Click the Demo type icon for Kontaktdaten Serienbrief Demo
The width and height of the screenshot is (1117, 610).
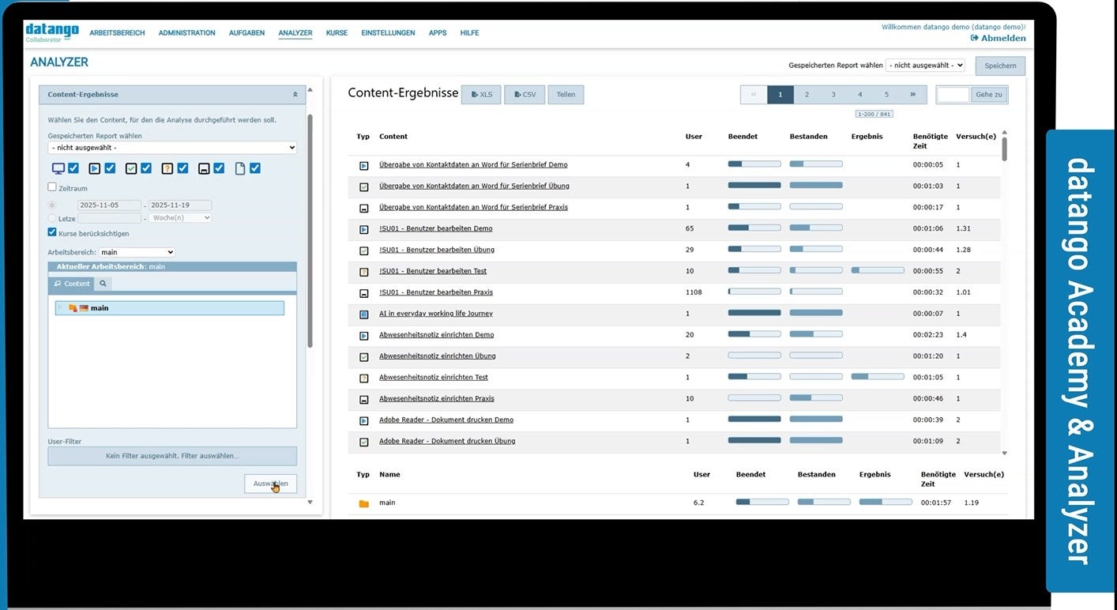coord(363,166)
